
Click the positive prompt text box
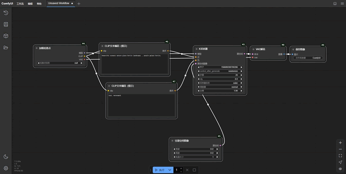tap(135, 64)
